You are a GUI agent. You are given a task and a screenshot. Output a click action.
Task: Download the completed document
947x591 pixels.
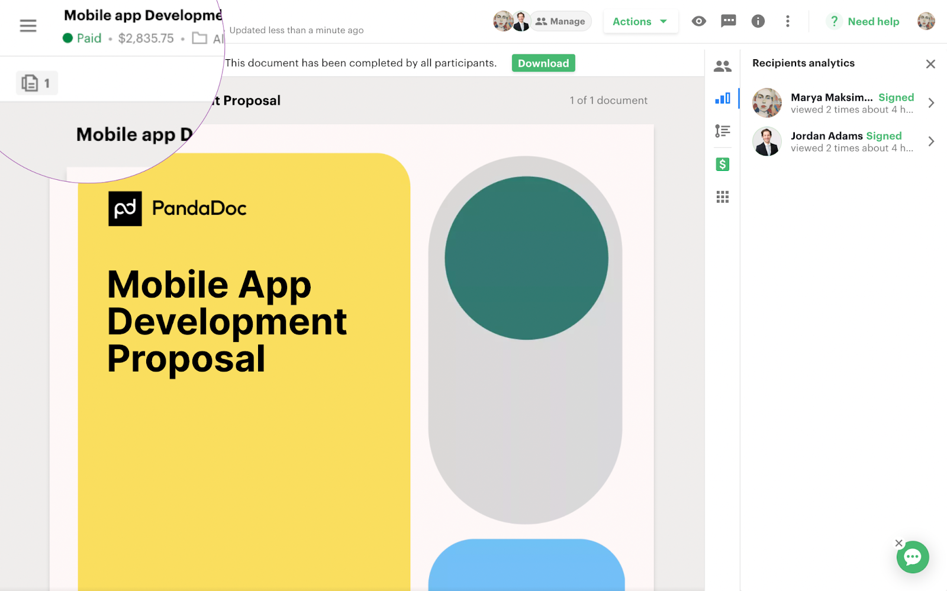[543, 63]
